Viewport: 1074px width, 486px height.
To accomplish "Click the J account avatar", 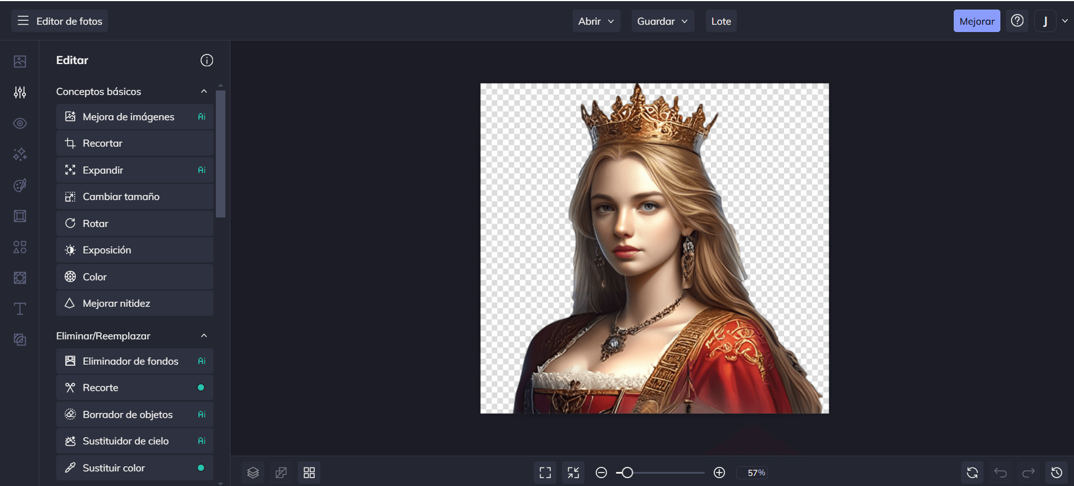I will (1045, 21).
